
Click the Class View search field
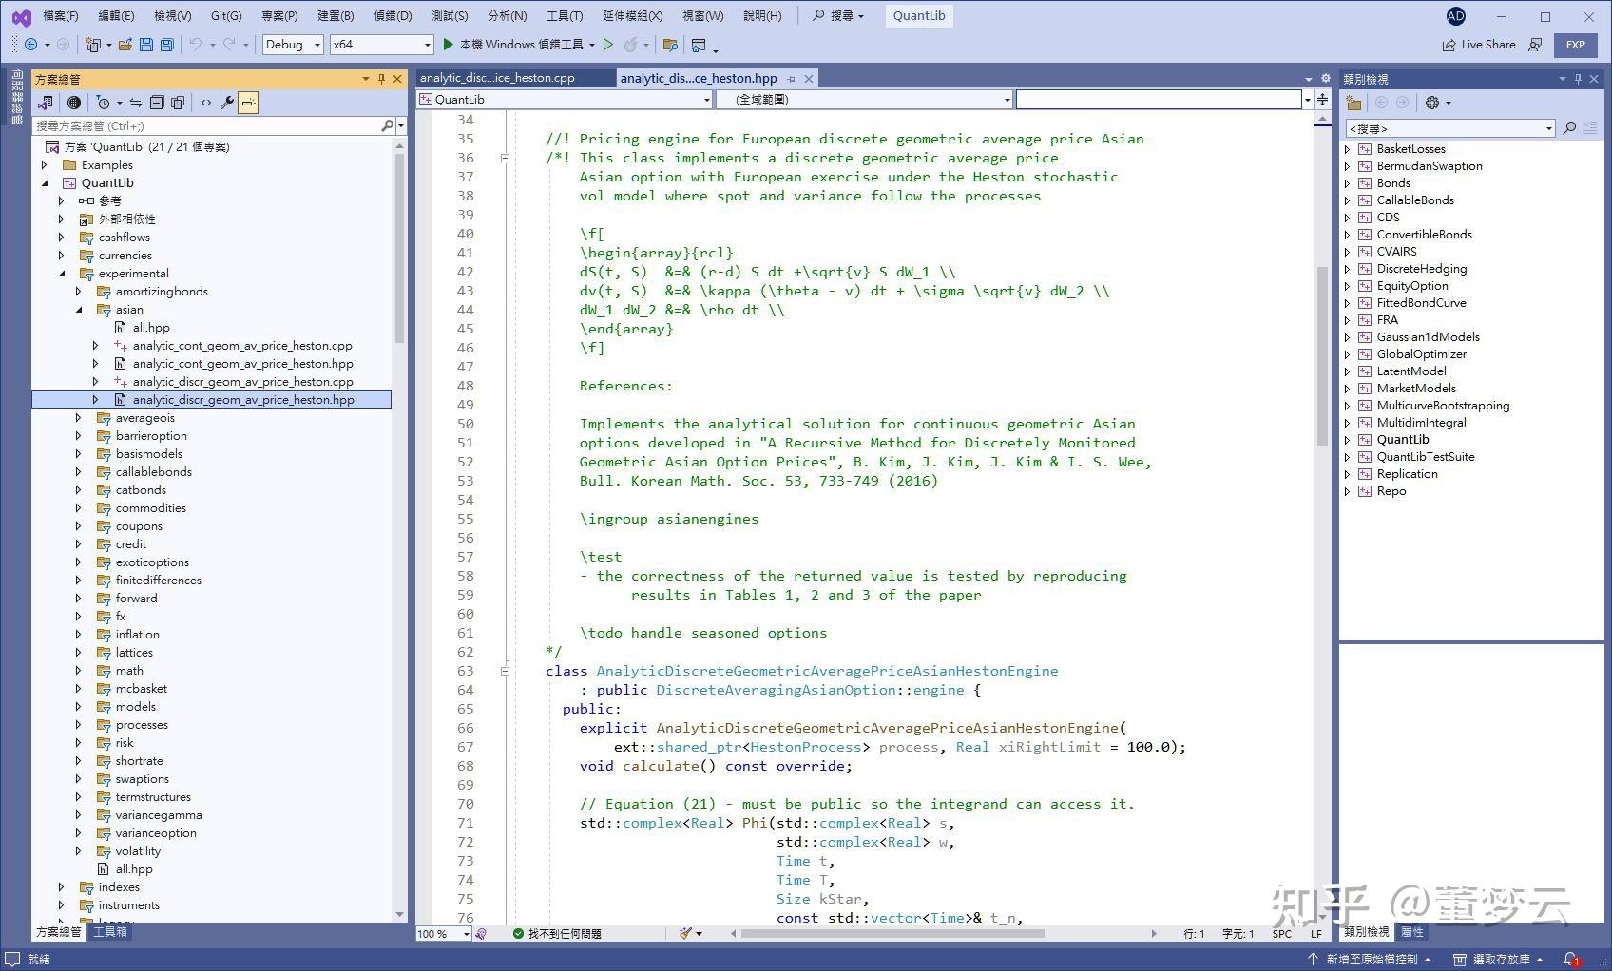tap(1449, 128)
